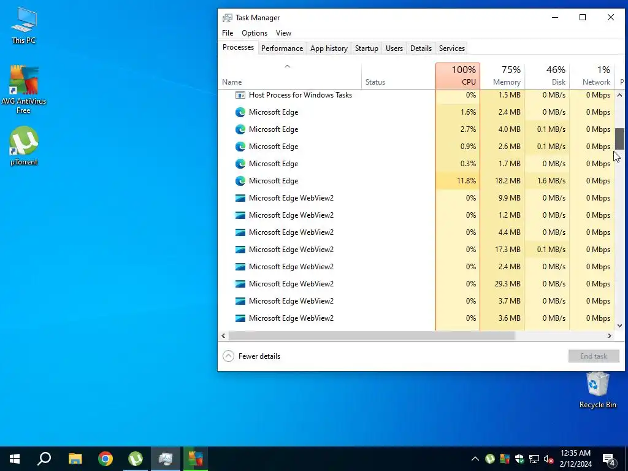Select Microsoft Edge row using 0.9% CPU
The image size is (628, 471).
tap(416, 147)
